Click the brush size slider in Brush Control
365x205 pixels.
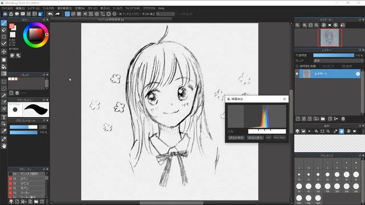(x=23, y=127)
